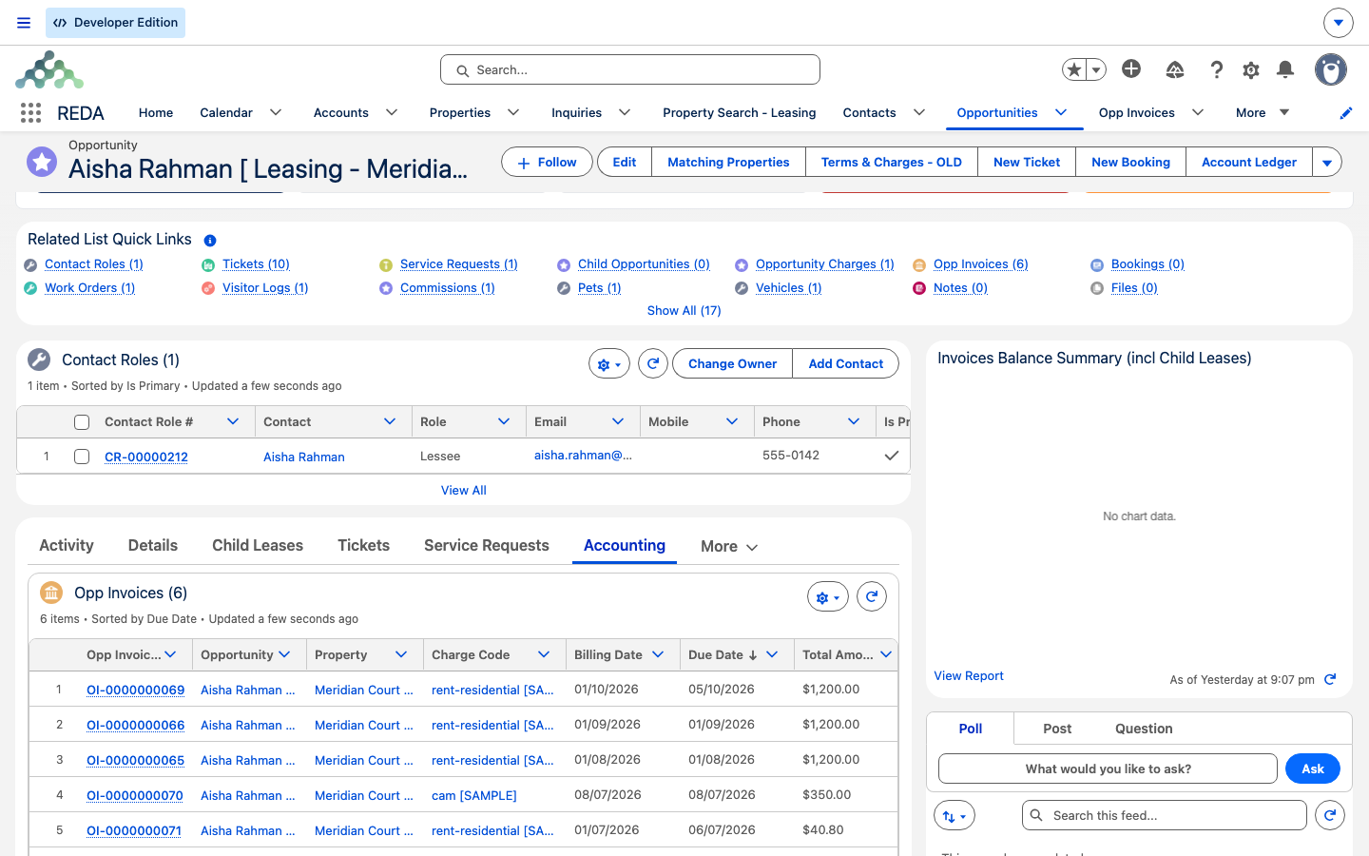
Task: Open the Notifications bell icon
Action: pos(1285,69)
